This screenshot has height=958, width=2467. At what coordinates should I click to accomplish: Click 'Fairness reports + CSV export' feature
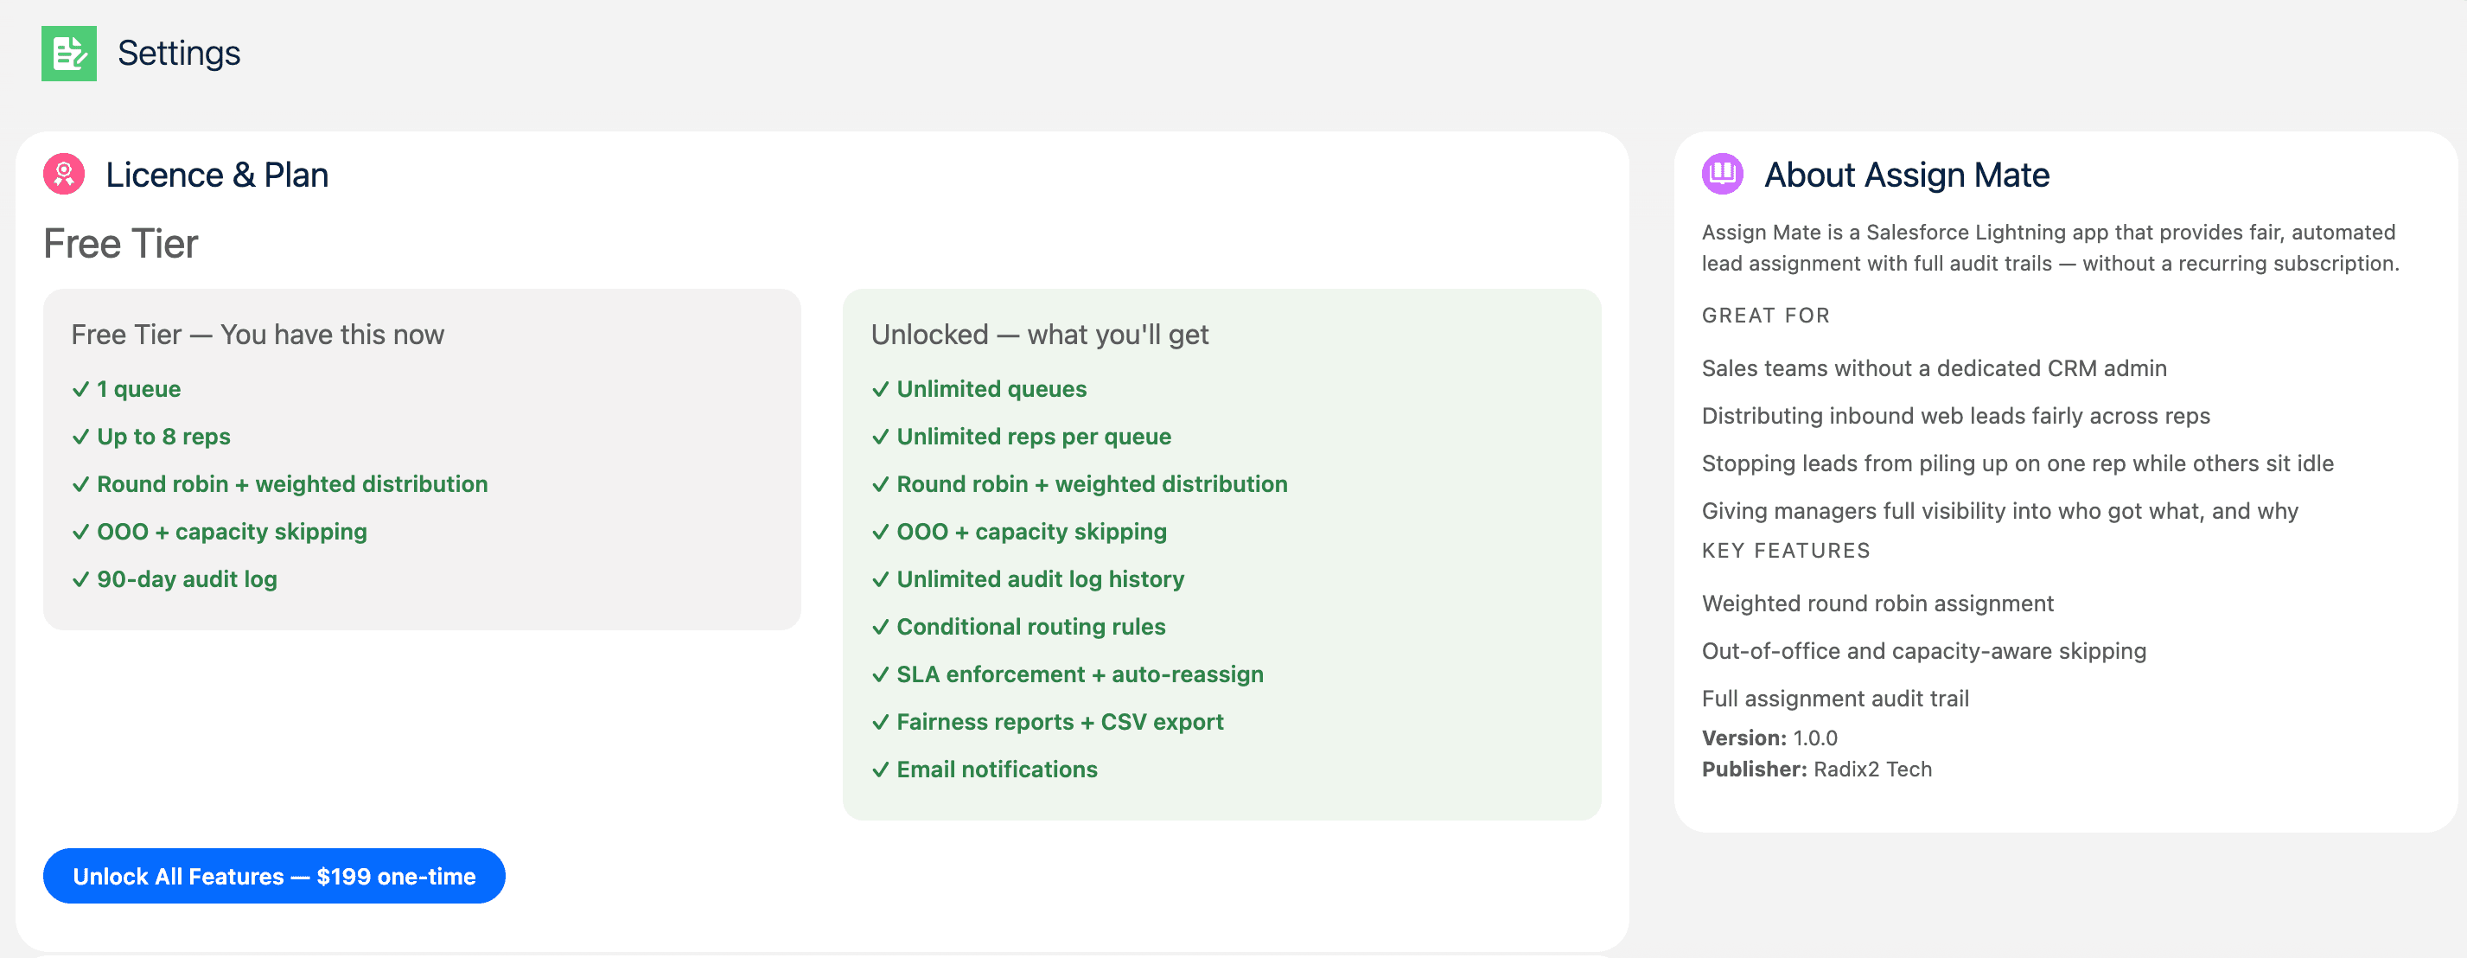[1048, 722]
